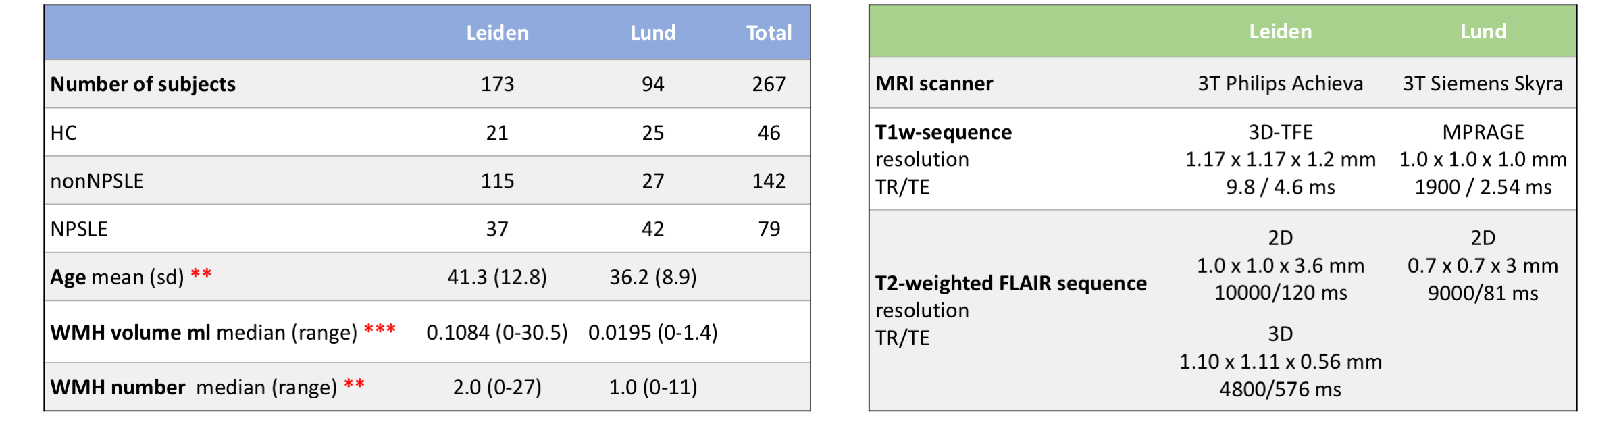Viewport: 1621px width, 422px height.
Task: Click the total subjects value 267
Action: (x=769, y=84)
